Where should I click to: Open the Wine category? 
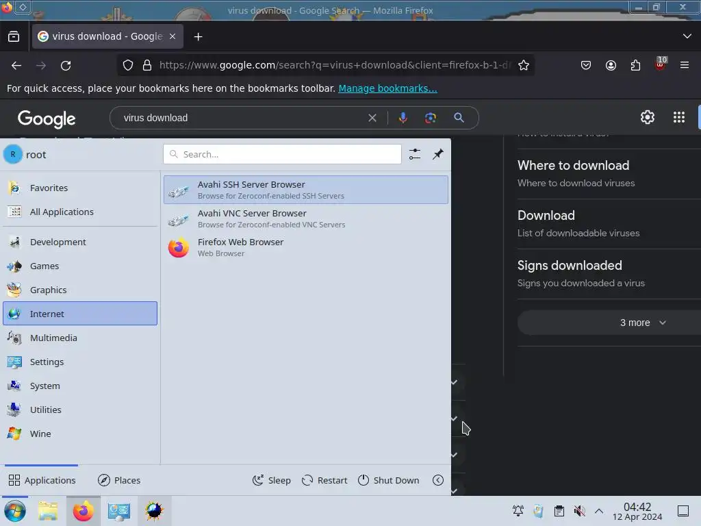point(80,434)
